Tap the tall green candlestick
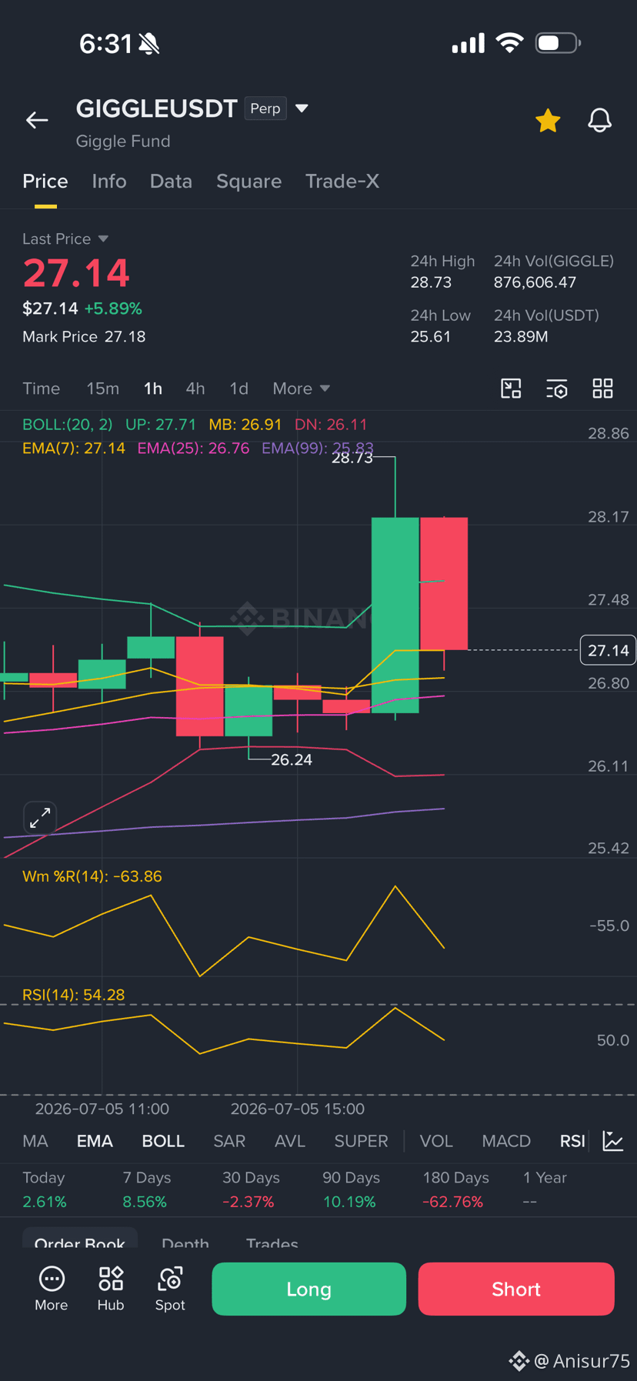 pos(395,615)
